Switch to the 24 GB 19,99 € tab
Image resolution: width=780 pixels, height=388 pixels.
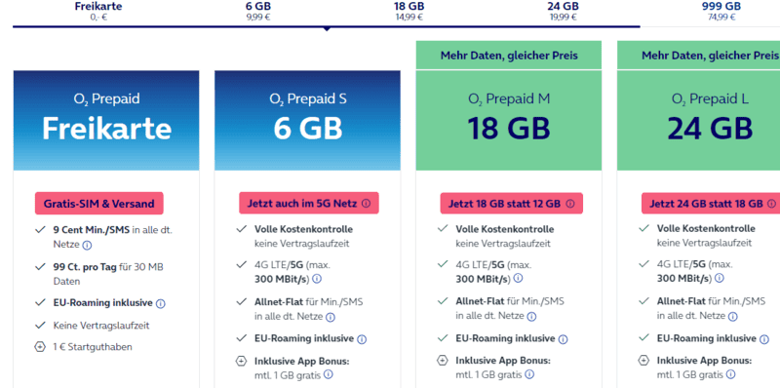pos(564,12)
